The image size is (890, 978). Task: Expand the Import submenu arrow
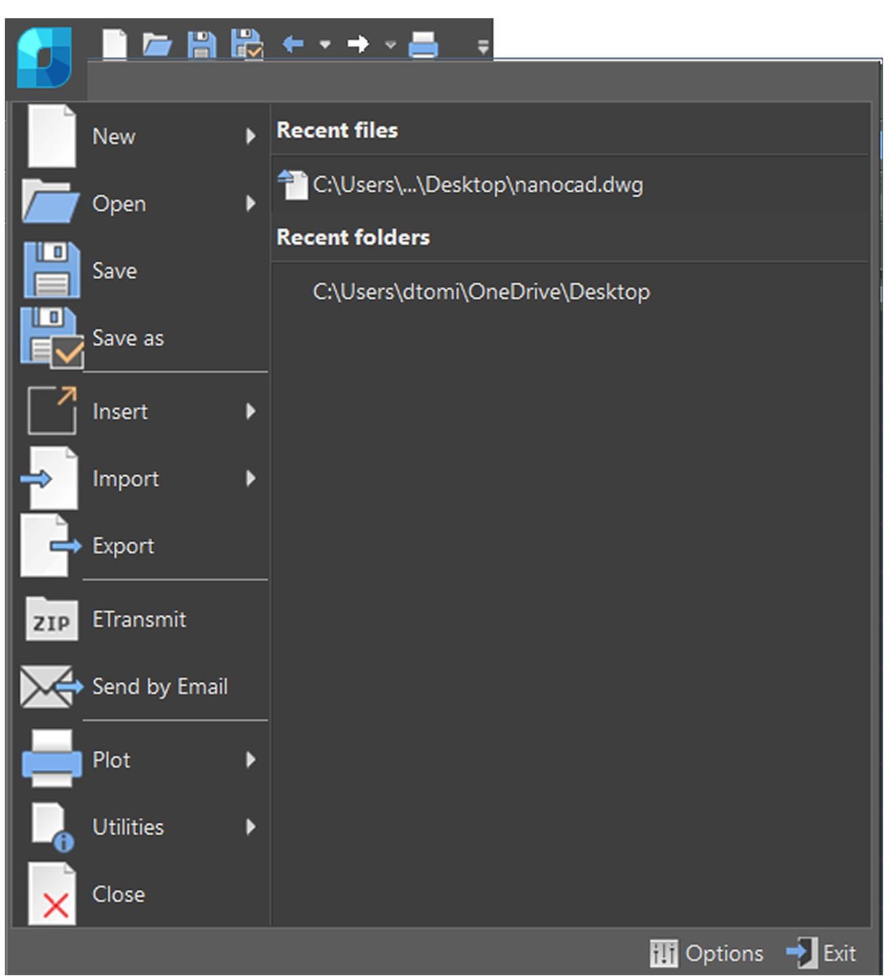[x=251, y=478]
